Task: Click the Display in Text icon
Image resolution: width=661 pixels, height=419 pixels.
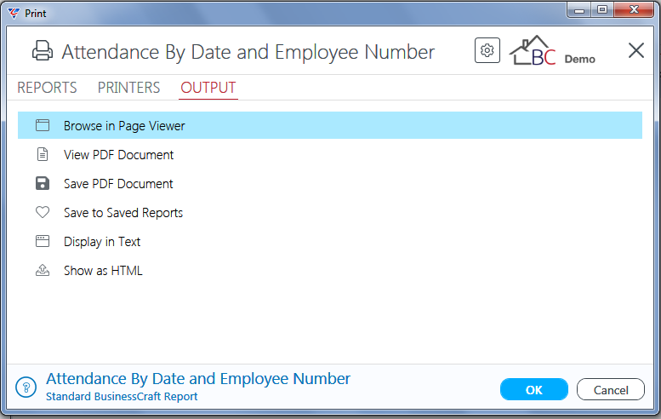Action: (x=43, y=241)
